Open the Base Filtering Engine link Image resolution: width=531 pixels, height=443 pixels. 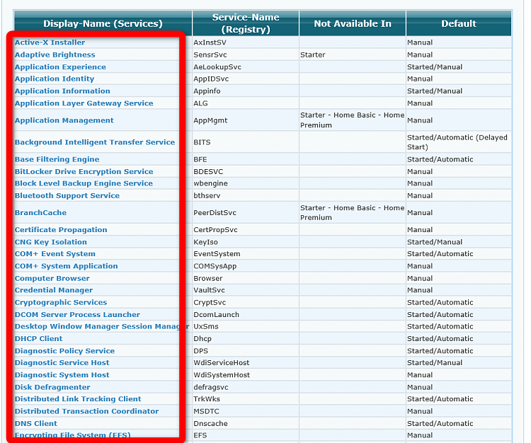click(57, 159)
